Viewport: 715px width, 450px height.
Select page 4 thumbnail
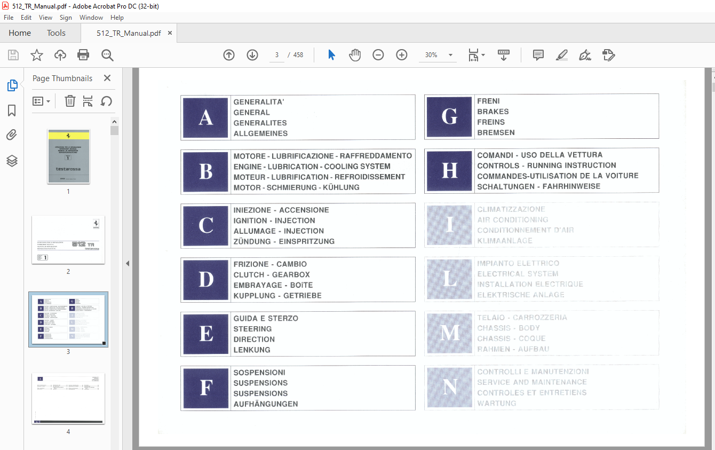pos(68,399)
